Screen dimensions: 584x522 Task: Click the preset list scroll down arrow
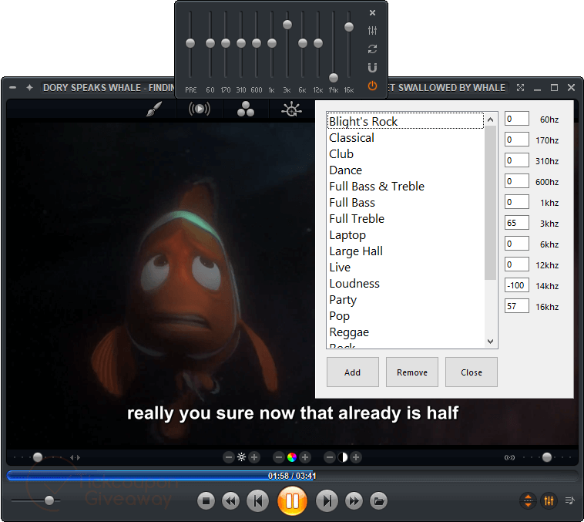click(491, 342)
